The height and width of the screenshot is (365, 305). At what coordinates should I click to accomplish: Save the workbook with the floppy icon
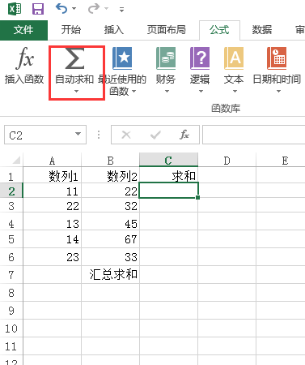38,9
